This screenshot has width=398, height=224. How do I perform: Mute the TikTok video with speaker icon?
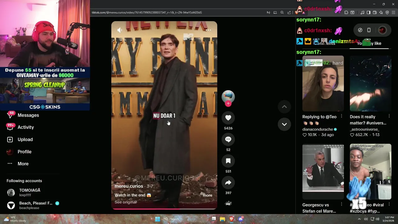point(120,30)
